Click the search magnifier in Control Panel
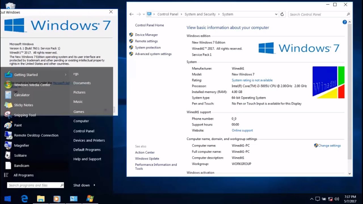 [348, 14]
